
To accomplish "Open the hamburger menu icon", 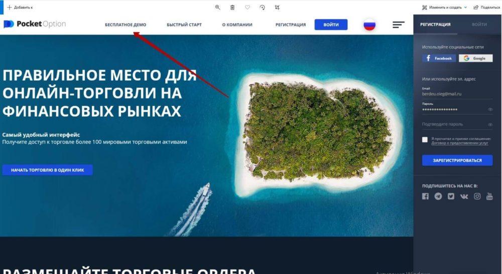I will pos(399,25).
